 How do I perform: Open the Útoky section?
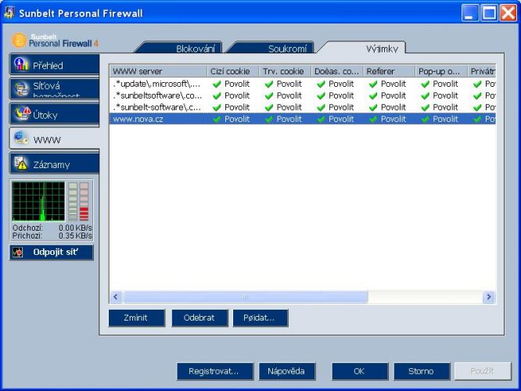click(x=55, y=115)
